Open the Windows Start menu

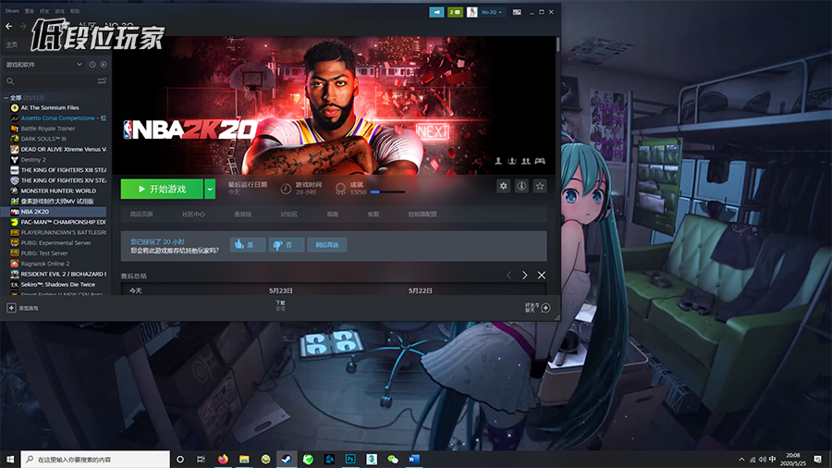coord(10,459)
